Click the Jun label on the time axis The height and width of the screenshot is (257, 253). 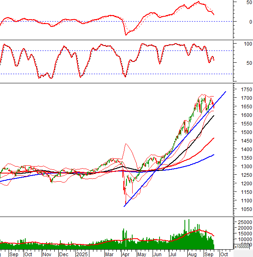(x=157, y=254)
